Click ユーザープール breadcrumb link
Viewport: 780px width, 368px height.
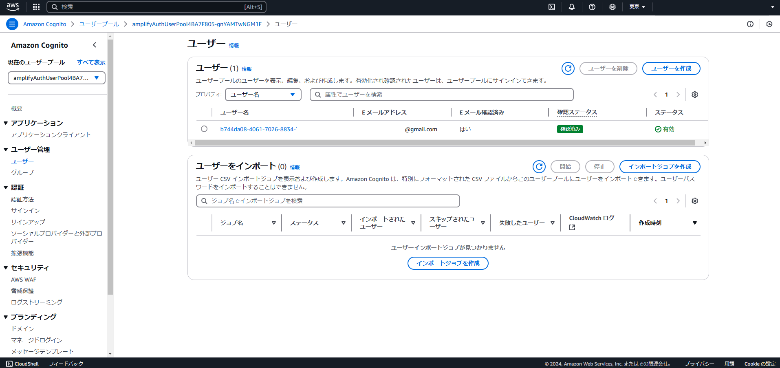point(99,24)
